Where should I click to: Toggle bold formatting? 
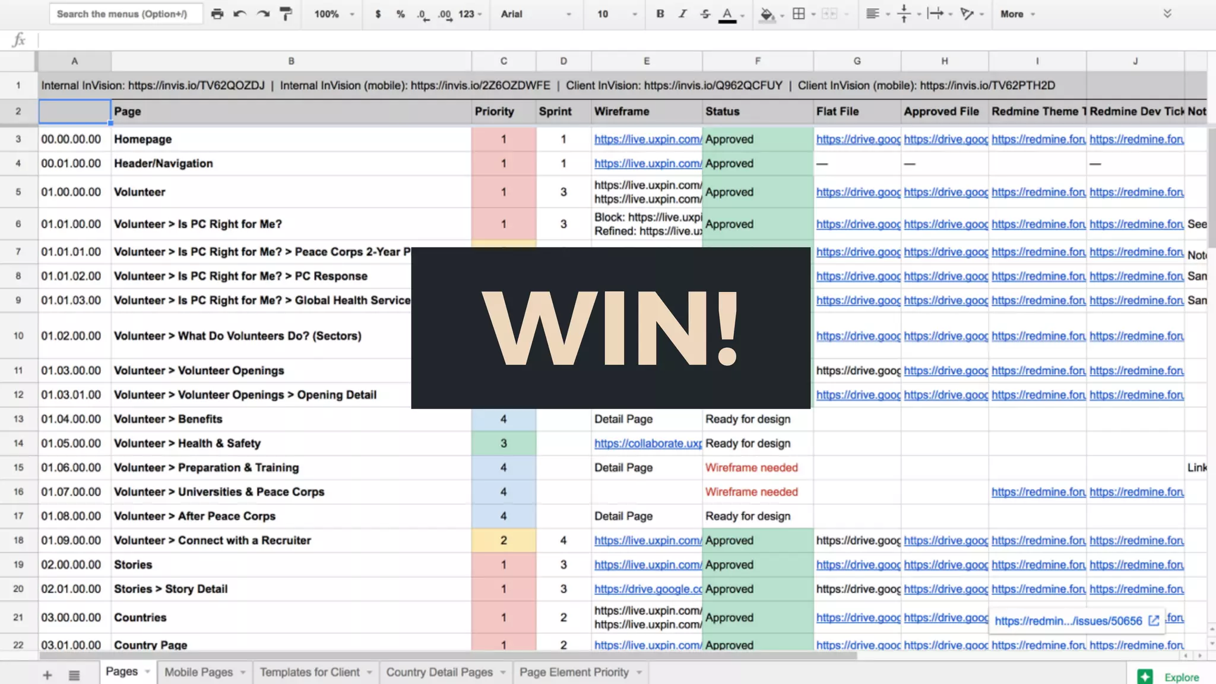660,14
